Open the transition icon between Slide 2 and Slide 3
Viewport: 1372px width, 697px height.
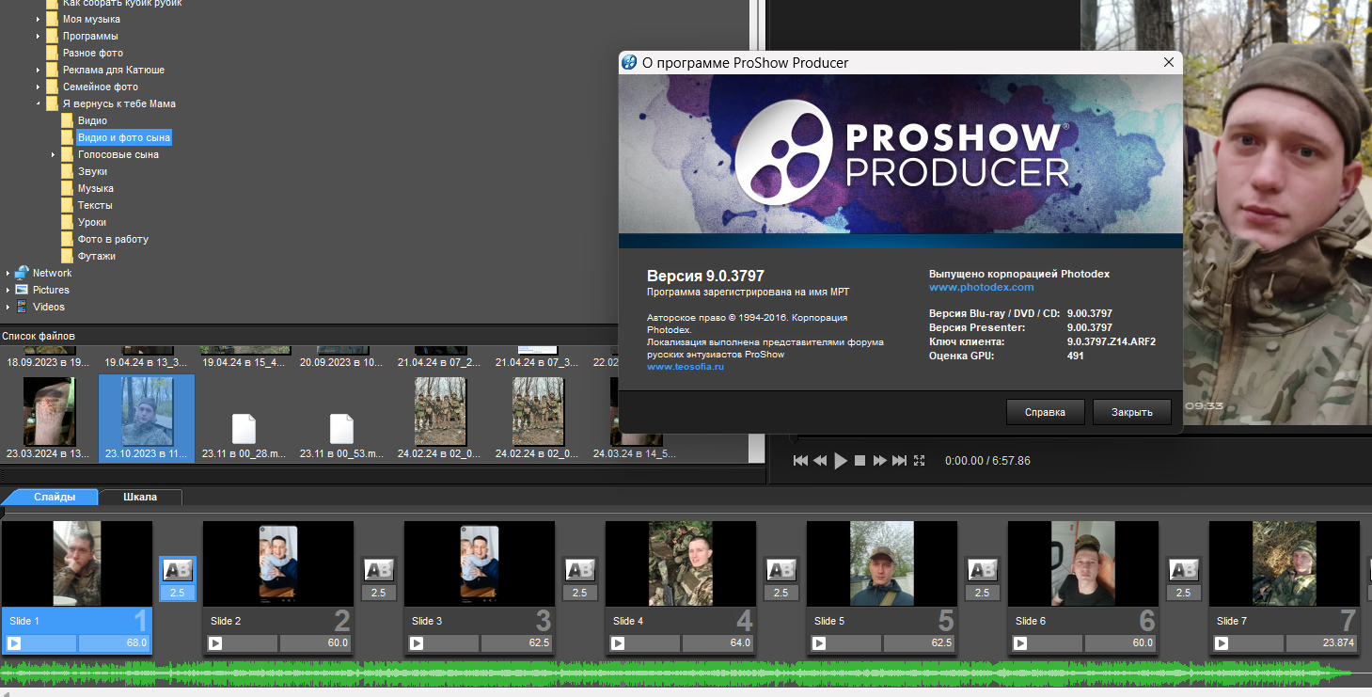379,570
